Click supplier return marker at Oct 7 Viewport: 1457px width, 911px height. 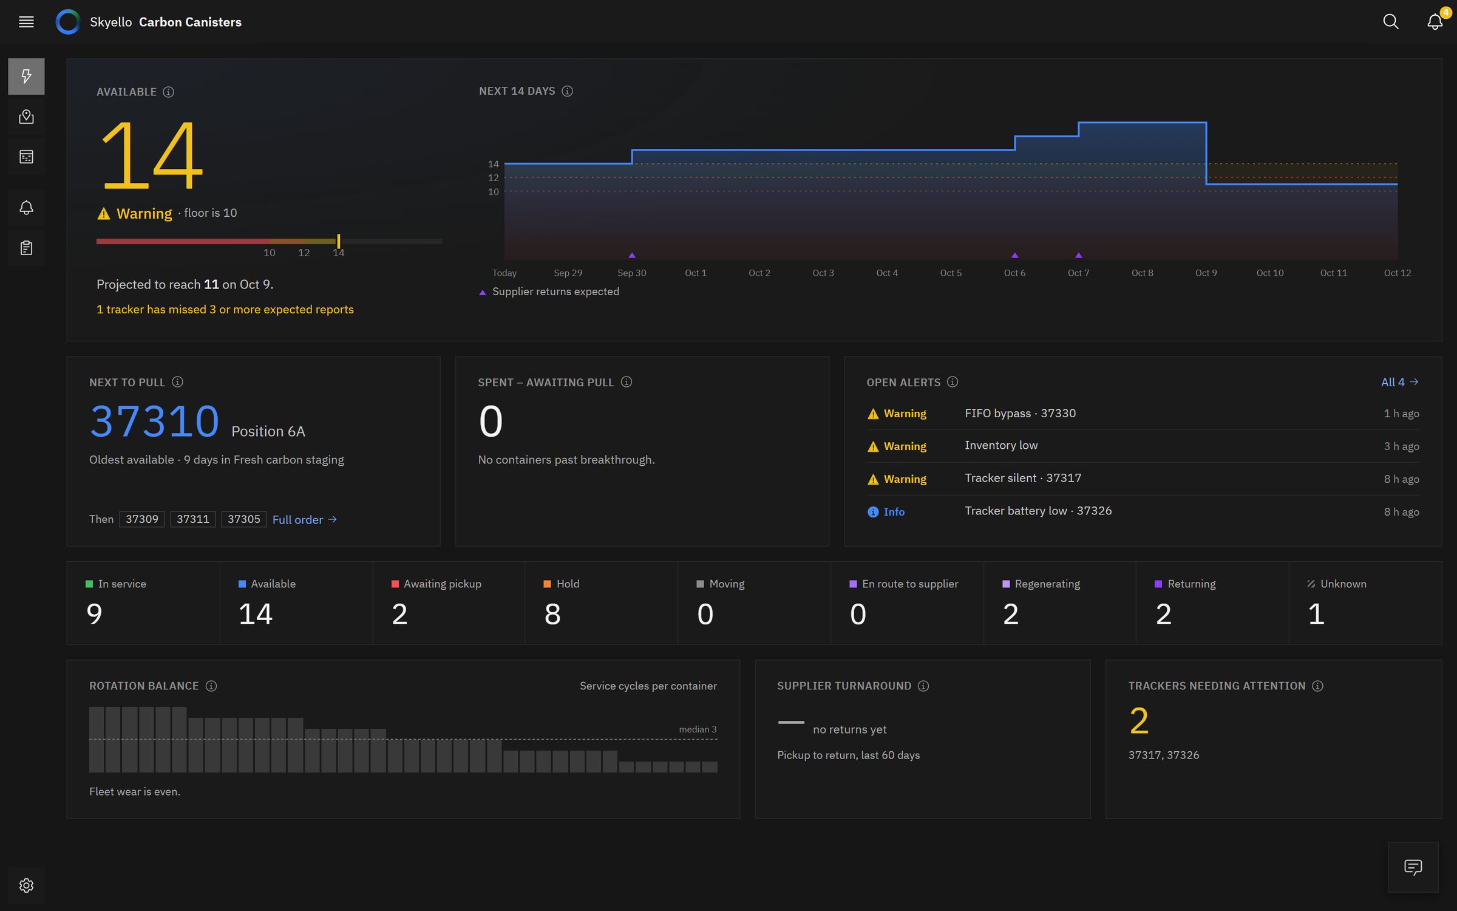click(x=1078, y=255)
